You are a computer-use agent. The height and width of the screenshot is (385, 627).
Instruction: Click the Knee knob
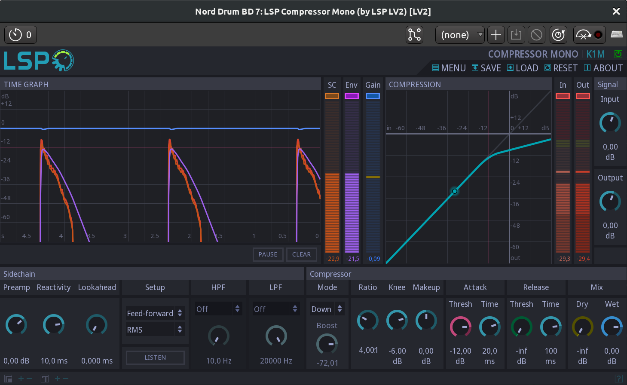click(x=397, y=321)
